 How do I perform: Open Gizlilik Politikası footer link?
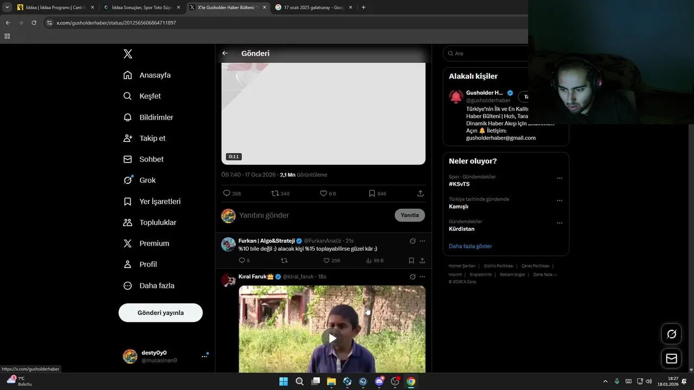tap(498, 266)
